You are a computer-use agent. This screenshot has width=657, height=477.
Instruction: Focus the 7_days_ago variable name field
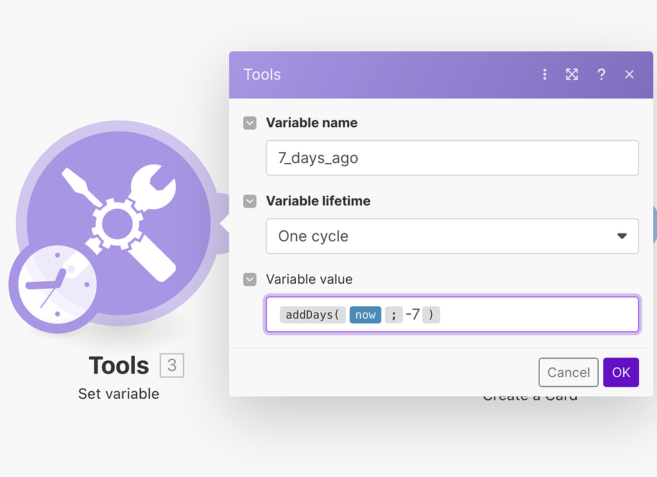coord(452,158)
